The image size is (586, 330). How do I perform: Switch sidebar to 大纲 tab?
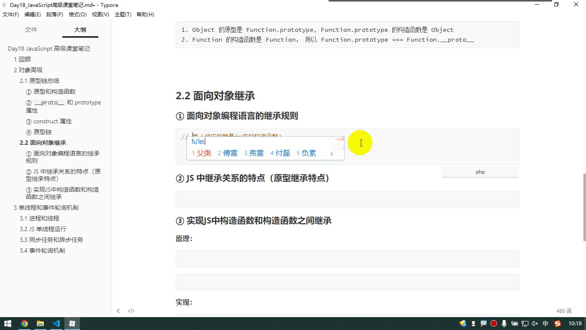(80, 30)
